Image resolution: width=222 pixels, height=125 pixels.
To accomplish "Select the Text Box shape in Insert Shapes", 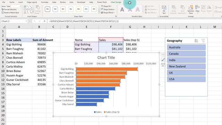I will (25, 7).
